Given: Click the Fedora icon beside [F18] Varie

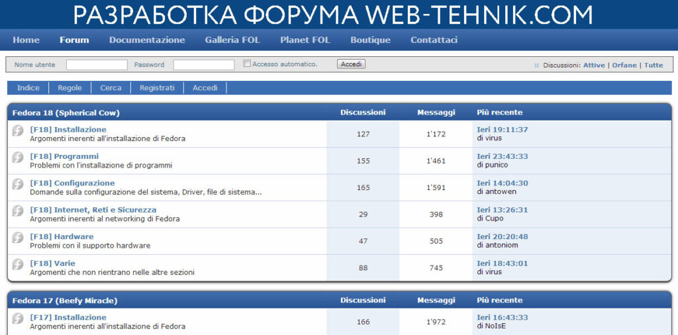Looking at the screenshot, I should click(18, 264).
